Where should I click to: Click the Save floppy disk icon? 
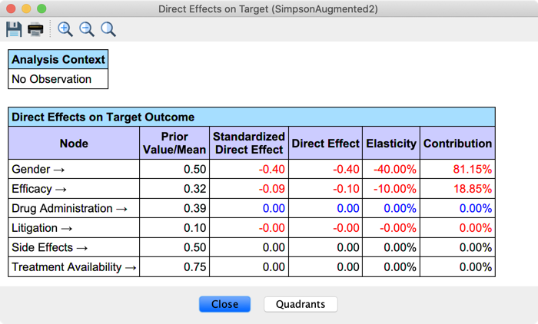coord(14,29)
